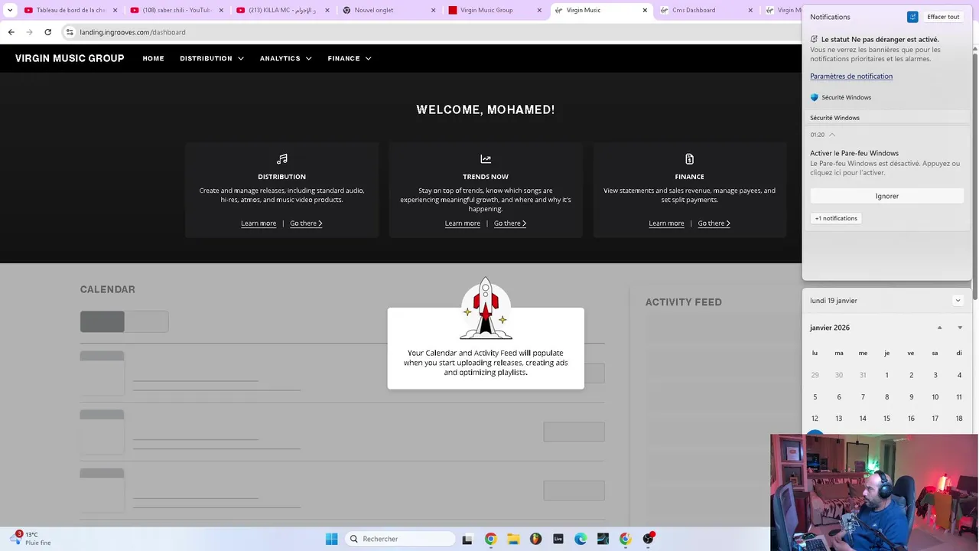Click Go there under Finance
This screenshot has height=551, width=979.
tap(714, 223)
